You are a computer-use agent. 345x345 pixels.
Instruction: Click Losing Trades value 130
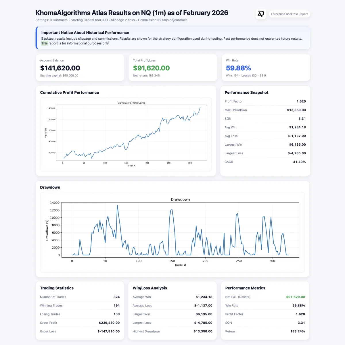point(116,314)
